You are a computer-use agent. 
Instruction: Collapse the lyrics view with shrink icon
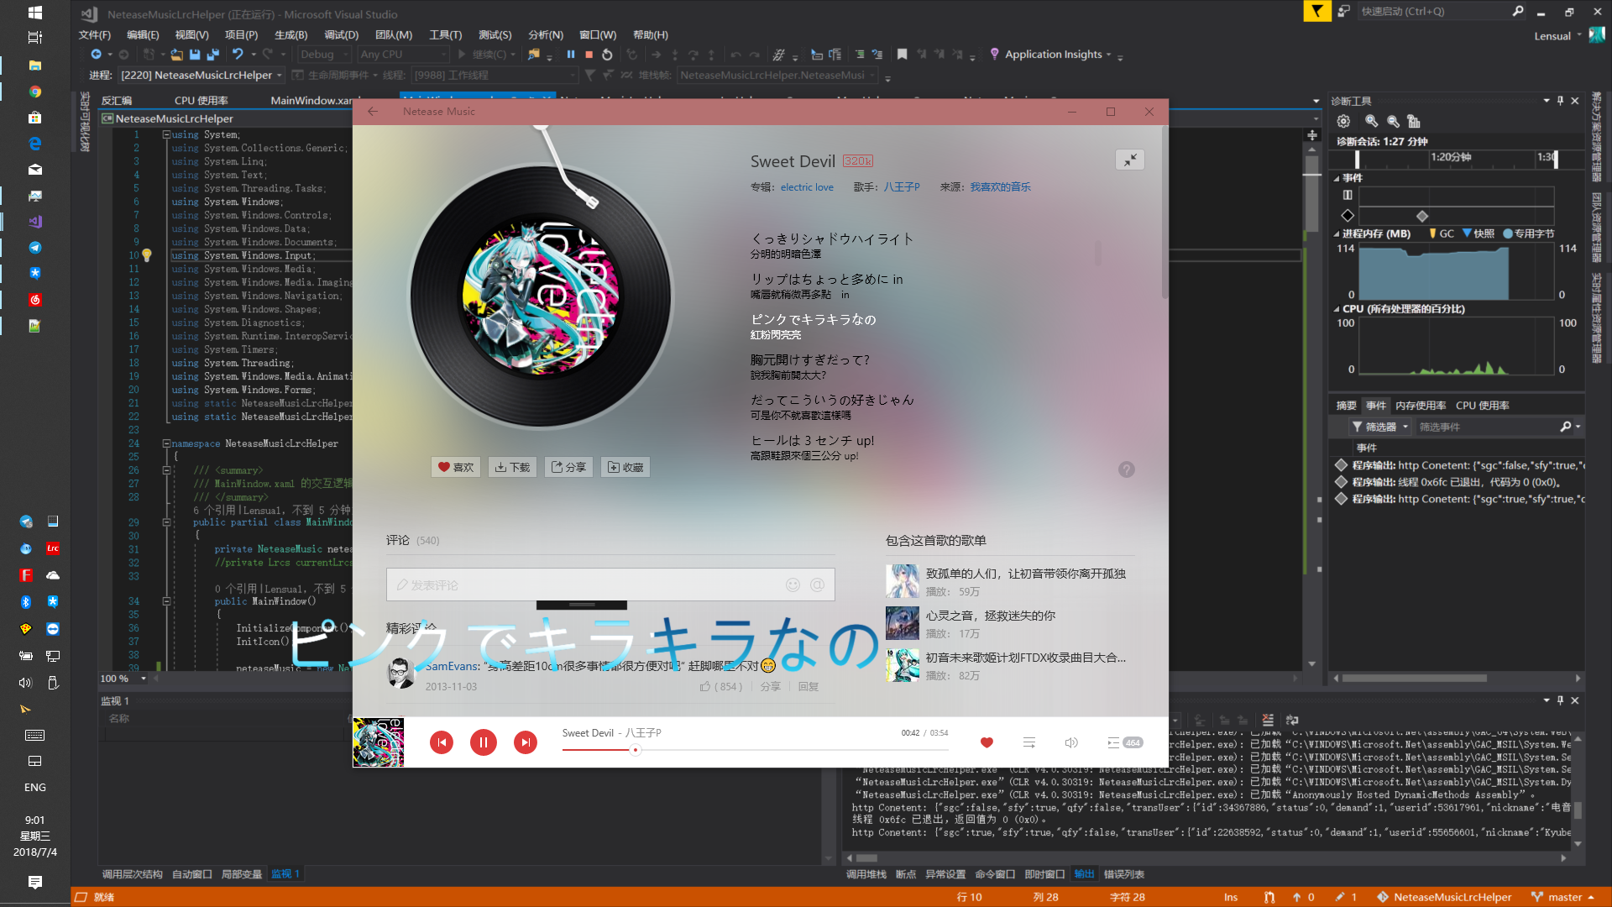[x=1130, y=160]
